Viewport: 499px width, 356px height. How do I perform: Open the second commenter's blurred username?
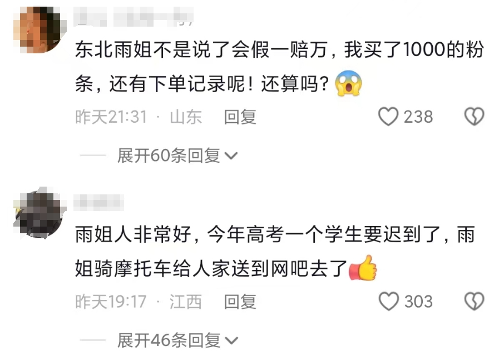[98, 203]
